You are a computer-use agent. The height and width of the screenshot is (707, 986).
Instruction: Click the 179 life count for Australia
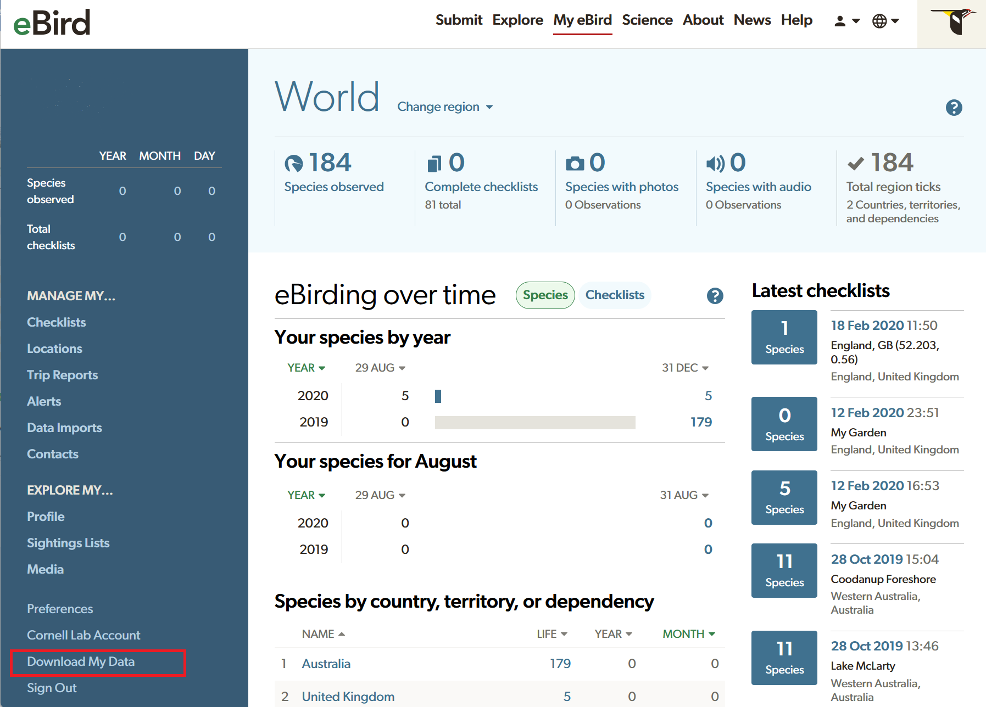560,664
